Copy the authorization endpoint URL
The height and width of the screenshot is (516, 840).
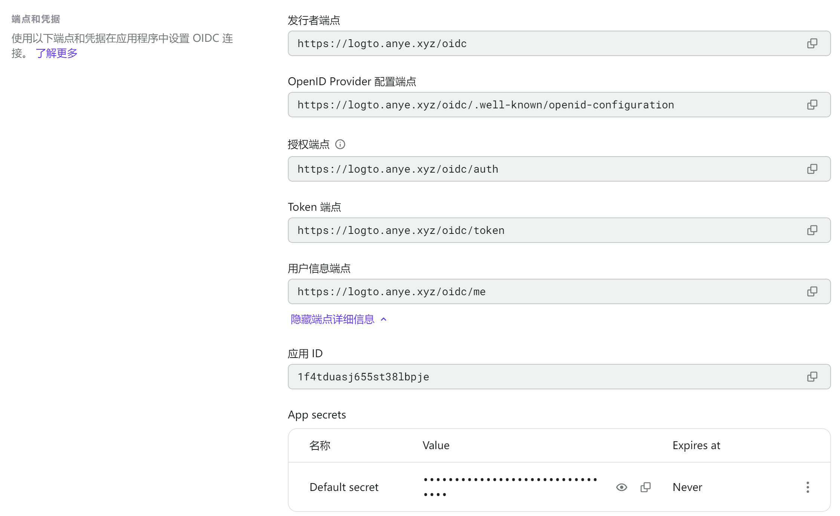812,169
